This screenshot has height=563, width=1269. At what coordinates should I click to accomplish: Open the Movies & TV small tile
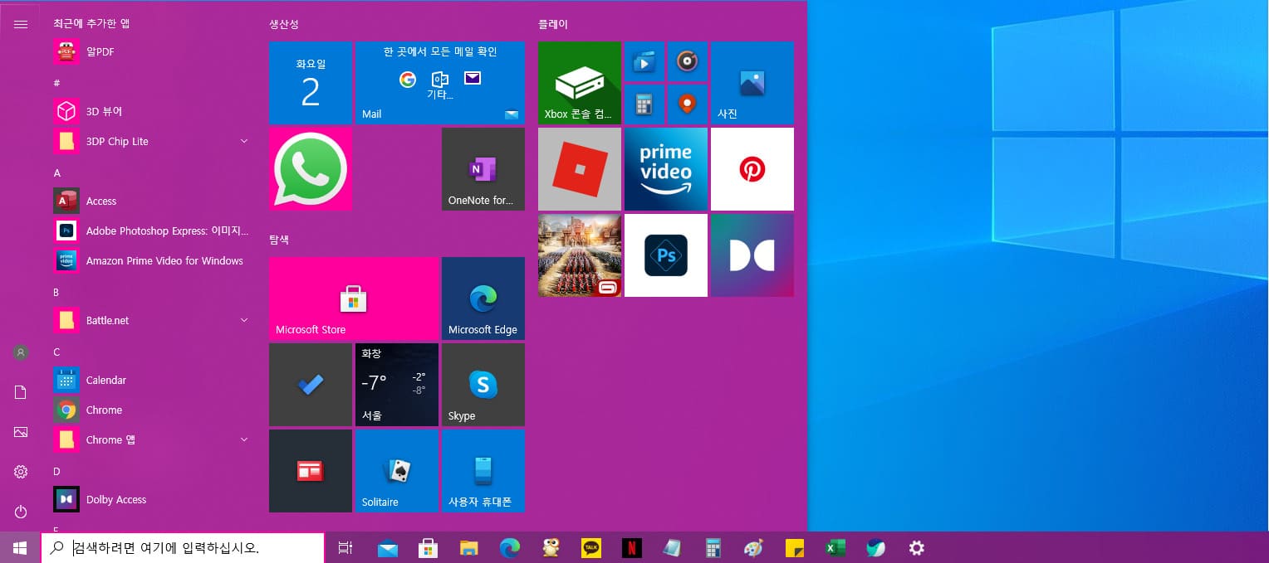point(644,61)
